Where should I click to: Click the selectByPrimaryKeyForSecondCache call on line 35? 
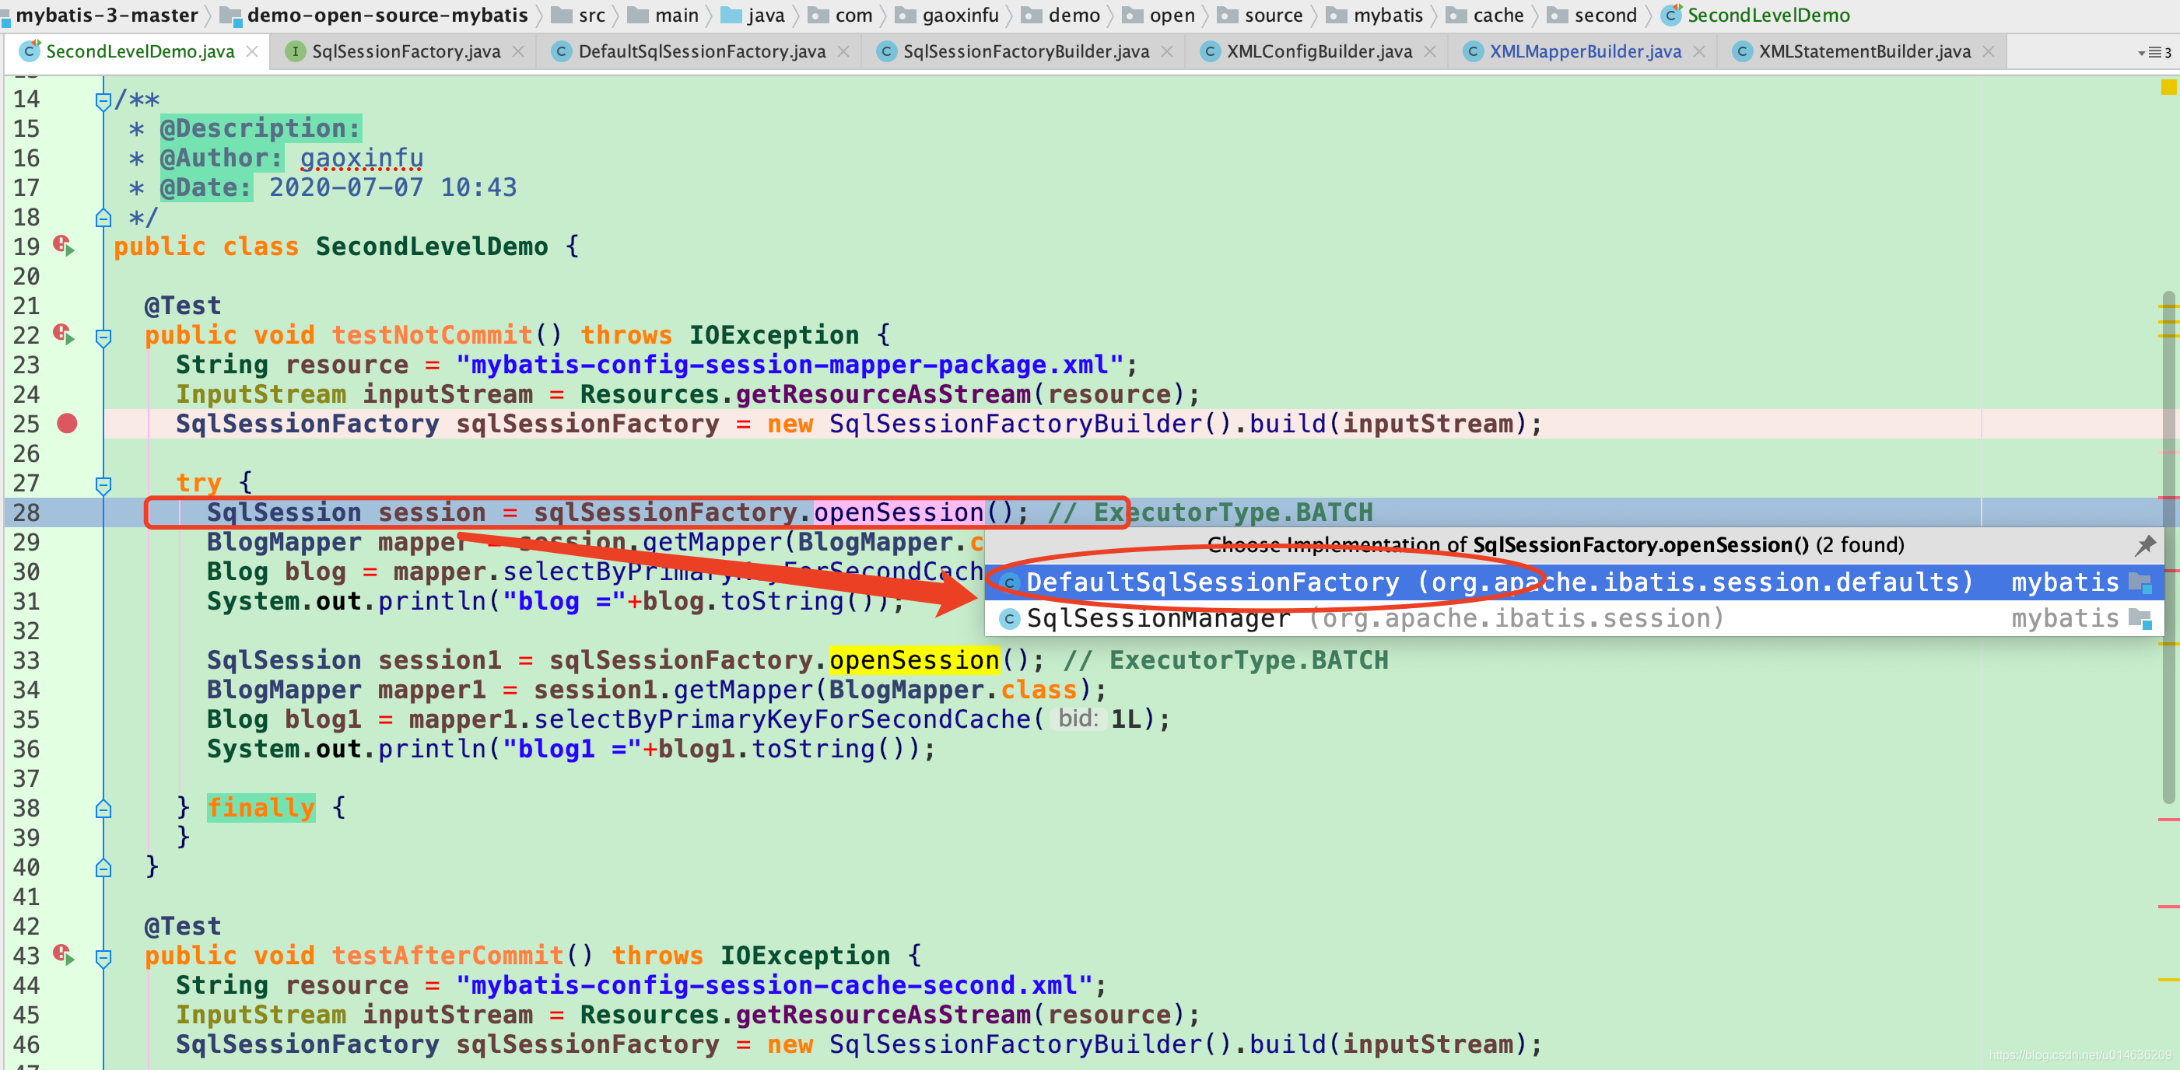click(782, 719)
